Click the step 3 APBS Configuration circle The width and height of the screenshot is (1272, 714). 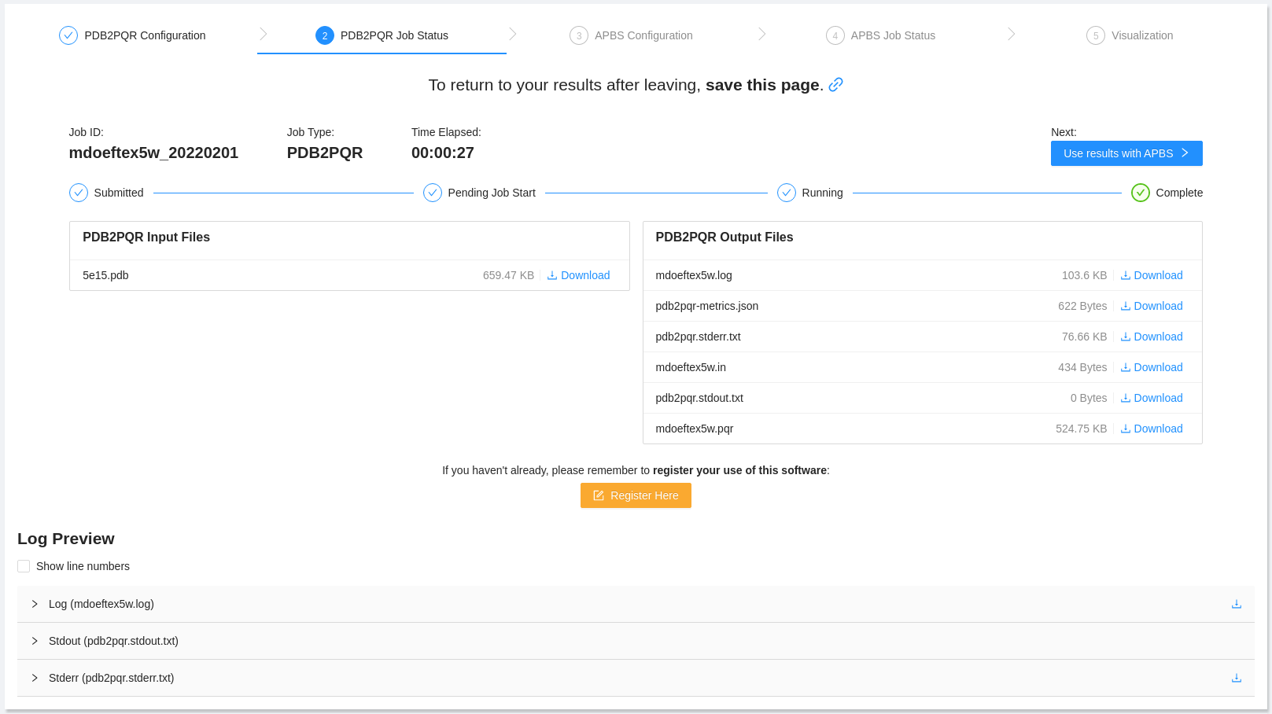click(579, 35)
